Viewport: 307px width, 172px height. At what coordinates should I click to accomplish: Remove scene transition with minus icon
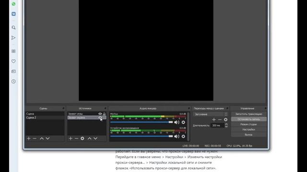pyautogui.click(x=220, y=119)
